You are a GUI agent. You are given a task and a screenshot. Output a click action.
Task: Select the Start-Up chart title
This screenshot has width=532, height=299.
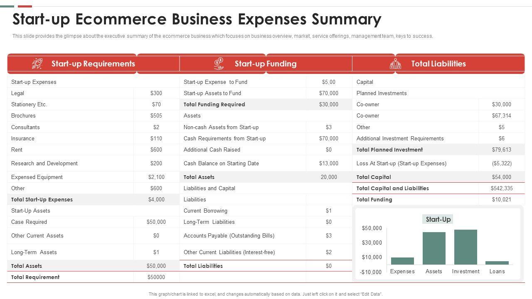438,219
